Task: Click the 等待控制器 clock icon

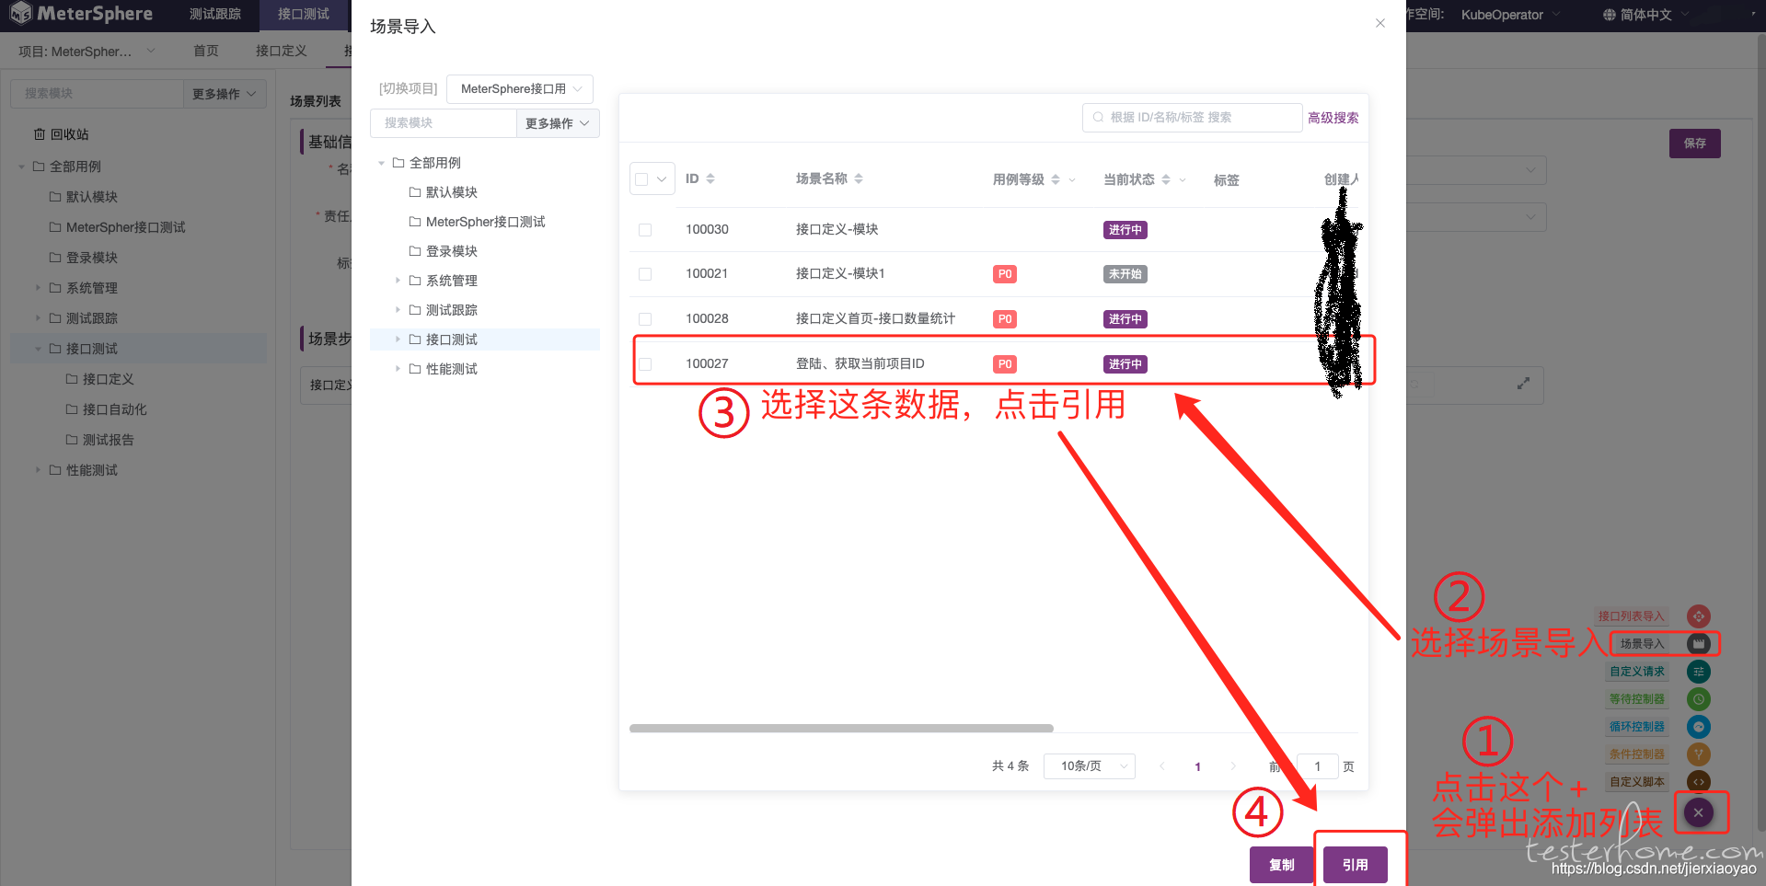Action: [x=1698, y=699]
